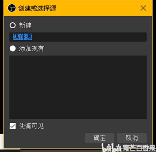The height and width of the screenshot is (152, 156).
Task: Click the check mark in 使源可见 box
Action: [12, 126]
